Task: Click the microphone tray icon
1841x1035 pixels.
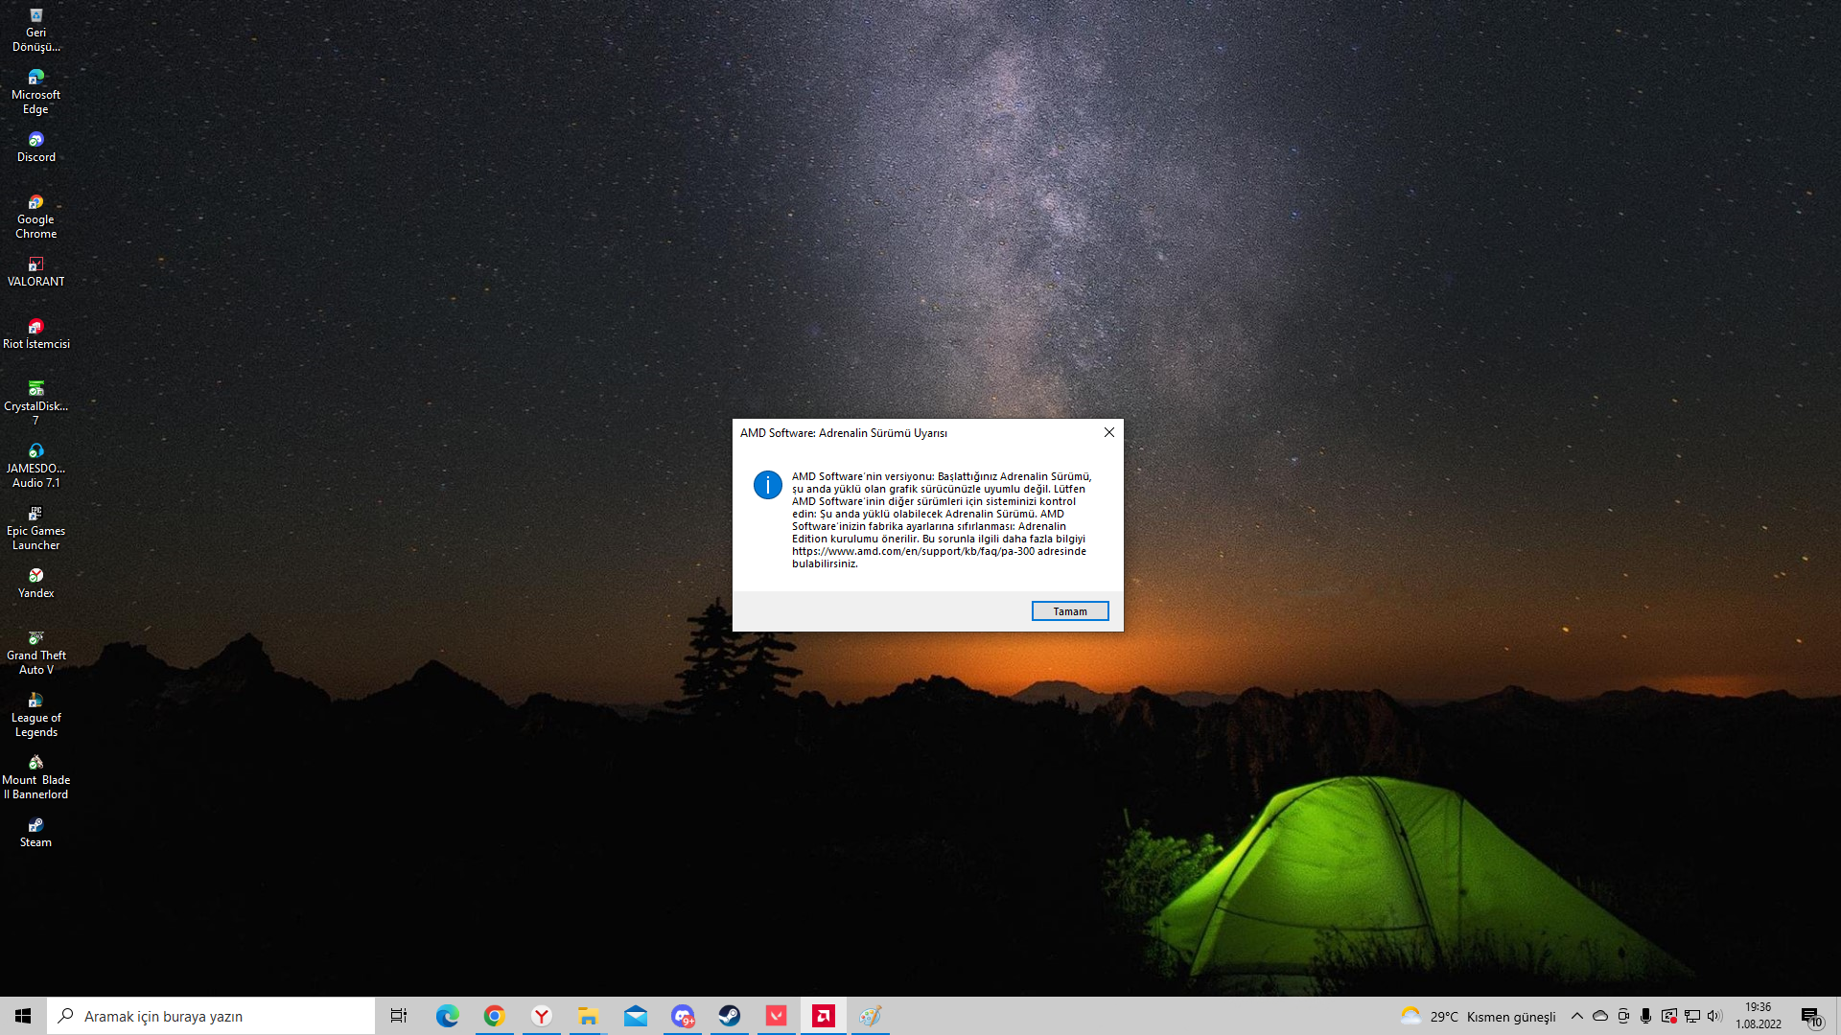Action: point(1645,1016)
